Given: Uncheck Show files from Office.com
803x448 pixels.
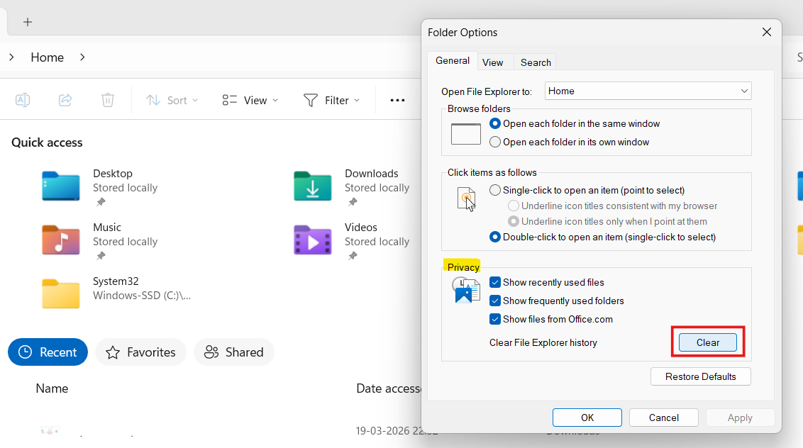Looking at the screenshot, I should [495, 319].
